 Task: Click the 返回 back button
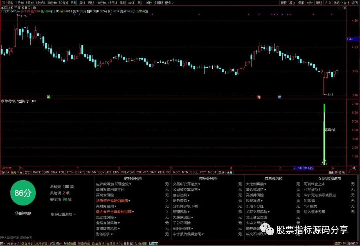(x=355, y=3)
